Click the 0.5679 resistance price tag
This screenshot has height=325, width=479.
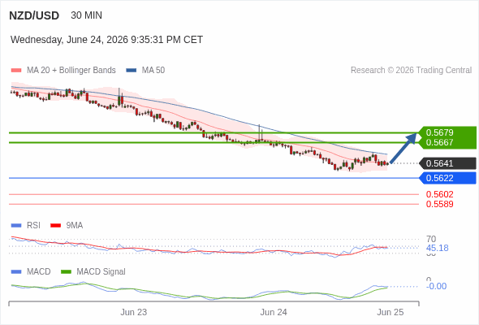pos(447,132)
